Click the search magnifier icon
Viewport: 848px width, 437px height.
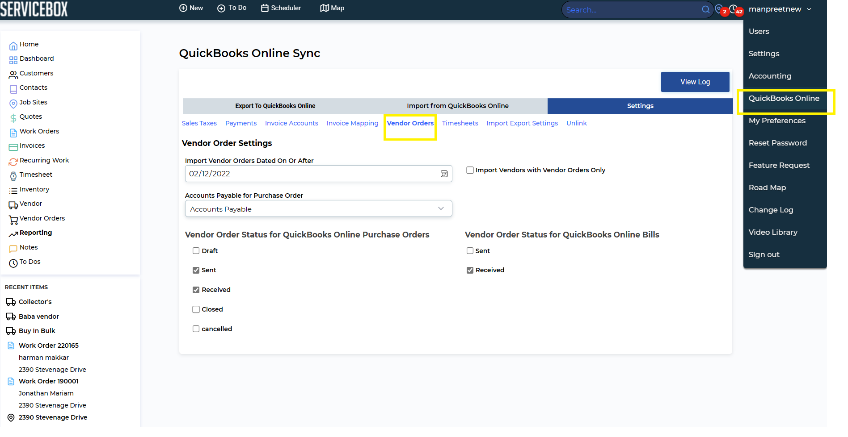coord(706,9)
